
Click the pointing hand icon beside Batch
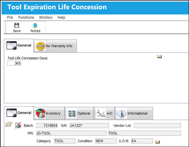click(9, 124)
